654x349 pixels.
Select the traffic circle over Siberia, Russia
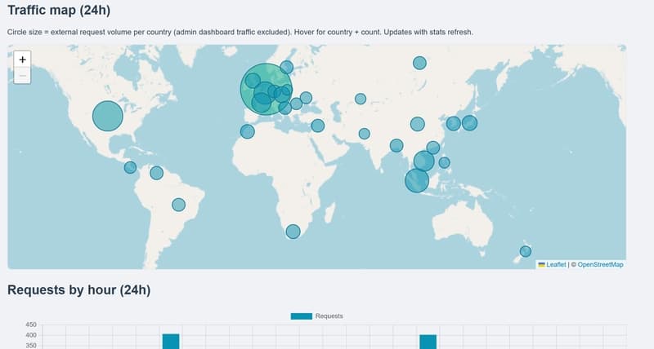coord(419,63)
